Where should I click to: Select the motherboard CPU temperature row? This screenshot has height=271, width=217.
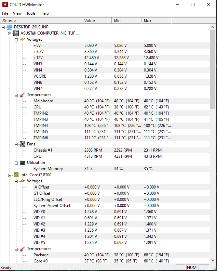121,107
